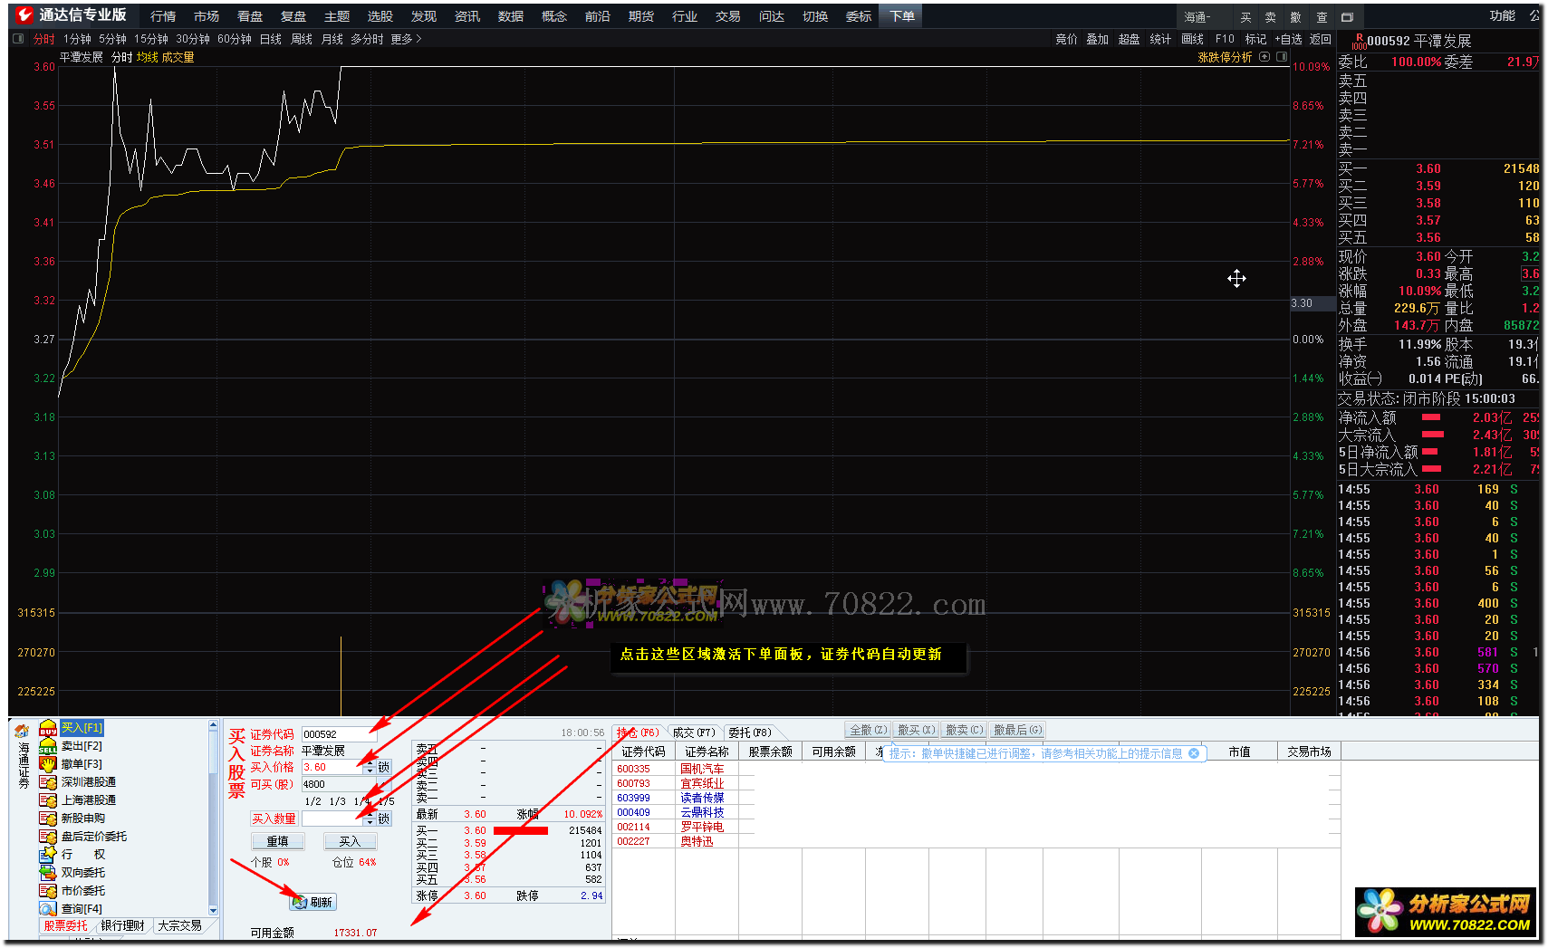The width and height of the screenshot is (1548, 948).
Task: Increase 买入价格 with the up stepper
Action: pos(370,764)
